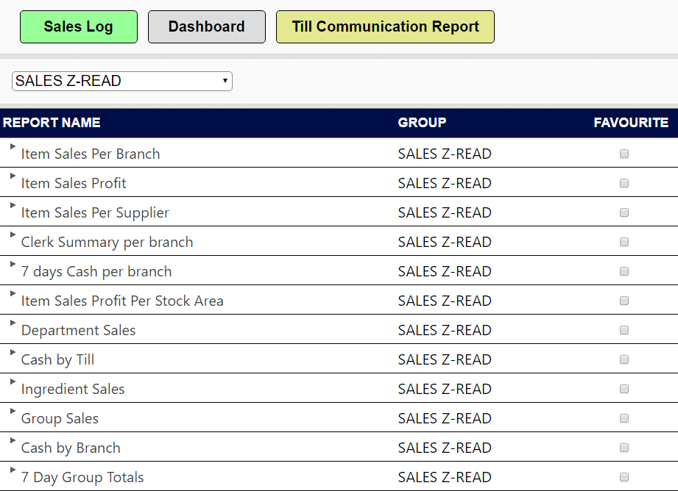Viewport: 678px width, 491px height.
Task: Switch to the Dashboard tab
Action: coord(206,26)
